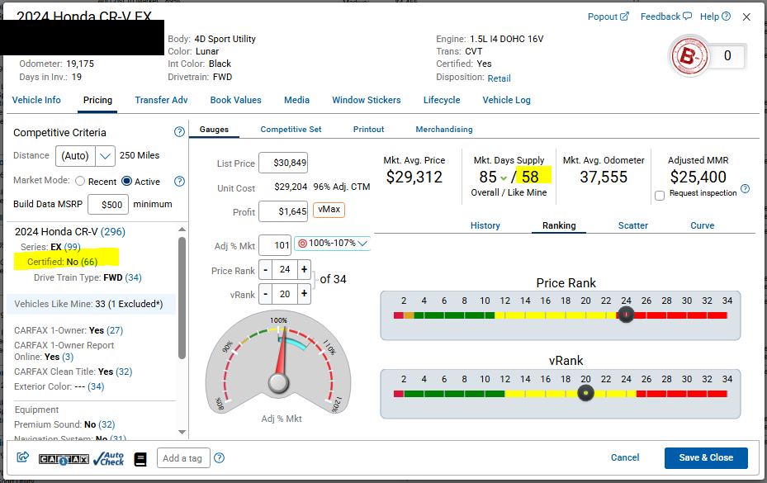Decrease vRank with minus button
Image resolution: width=767 pixels, height=483 pixels.
(265, 294)
